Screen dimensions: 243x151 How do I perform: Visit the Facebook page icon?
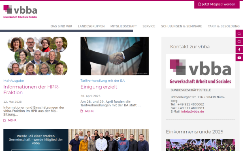(239, 50)
